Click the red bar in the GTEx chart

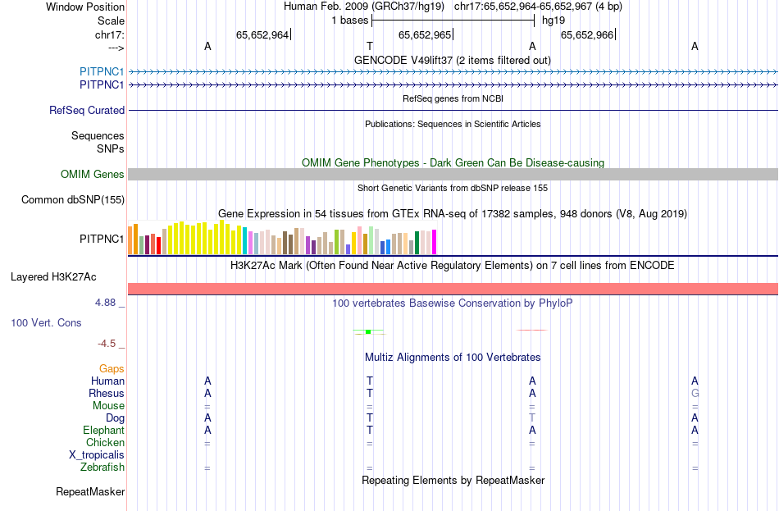click(x=158, y=245)
